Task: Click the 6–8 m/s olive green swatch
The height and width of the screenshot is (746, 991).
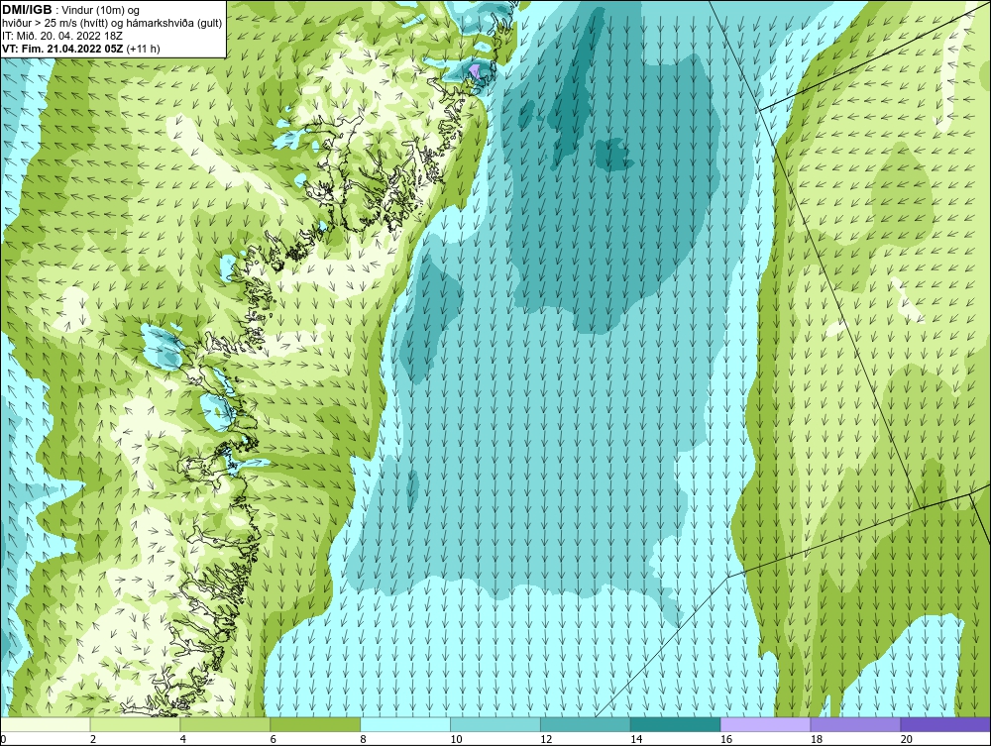Action: tap(315, 724)
